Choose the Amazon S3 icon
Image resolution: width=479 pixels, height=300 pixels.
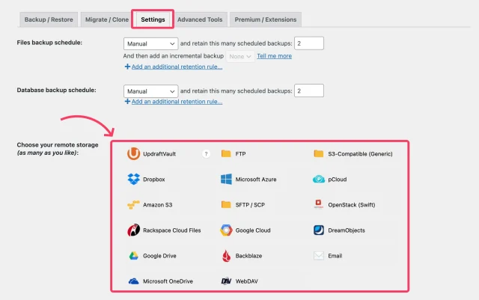(x=133, y=205)
